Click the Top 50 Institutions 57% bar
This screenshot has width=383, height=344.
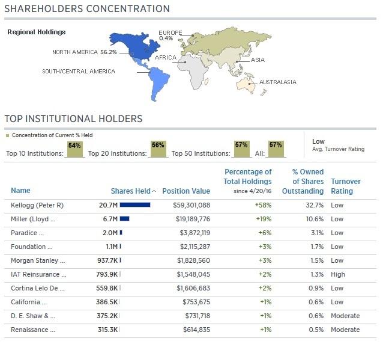click(x=241, y=149)
